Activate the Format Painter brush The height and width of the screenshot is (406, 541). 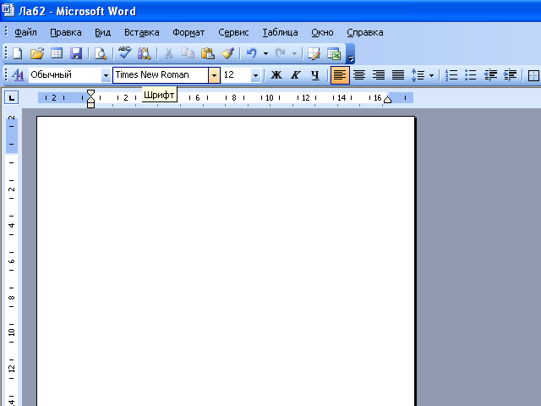tap(227, 53)
